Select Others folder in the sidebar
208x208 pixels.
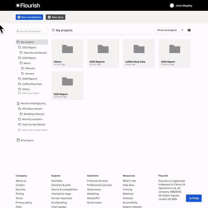[x=26, y=89]
